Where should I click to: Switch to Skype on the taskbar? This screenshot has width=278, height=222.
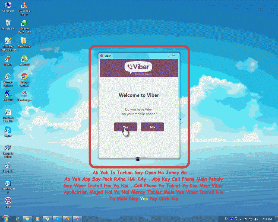[58, 219]
